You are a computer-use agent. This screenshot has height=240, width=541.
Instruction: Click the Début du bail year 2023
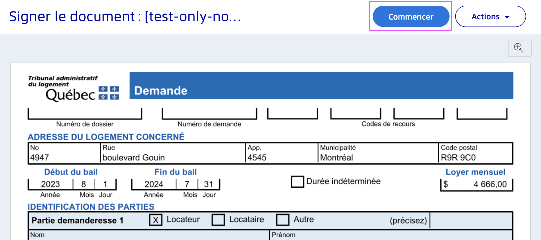[50, 184]
